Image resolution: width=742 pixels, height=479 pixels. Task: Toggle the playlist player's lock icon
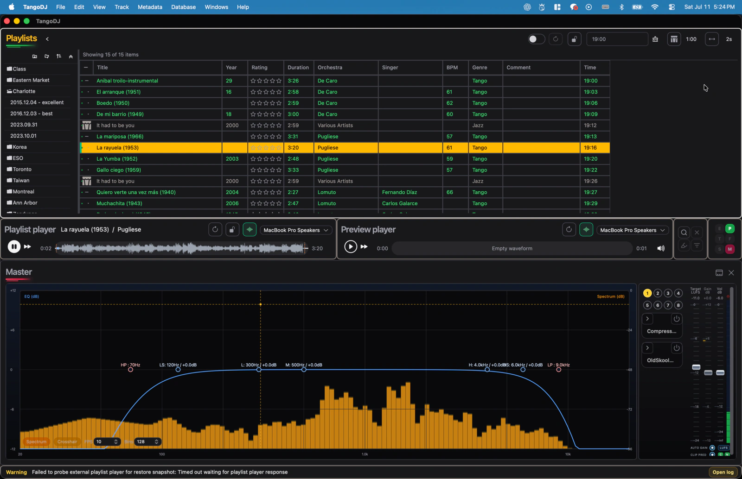pyautogui.click(x=232, y=229)
